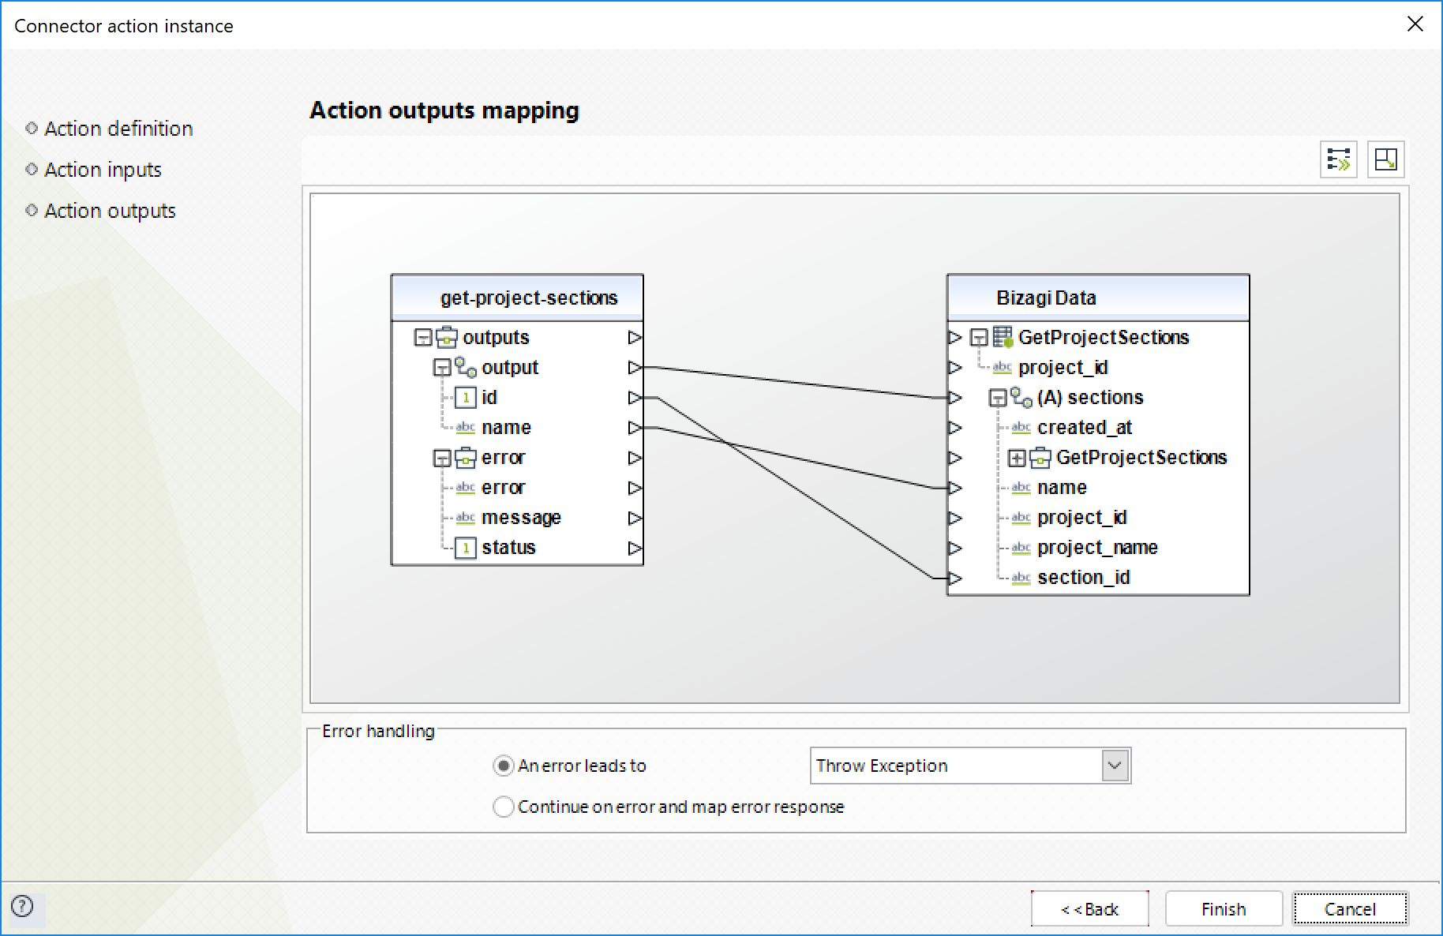The width and height of the screenshot is (1443, 936).
Task: Select the 'section_id' attribute
Action: coord(1083,578)
